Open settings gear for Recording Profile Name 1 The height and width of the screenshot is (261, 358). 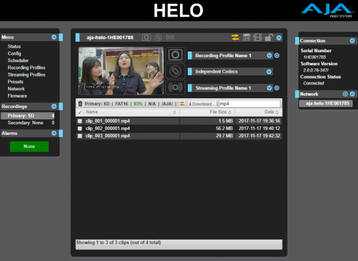[277, 55]
